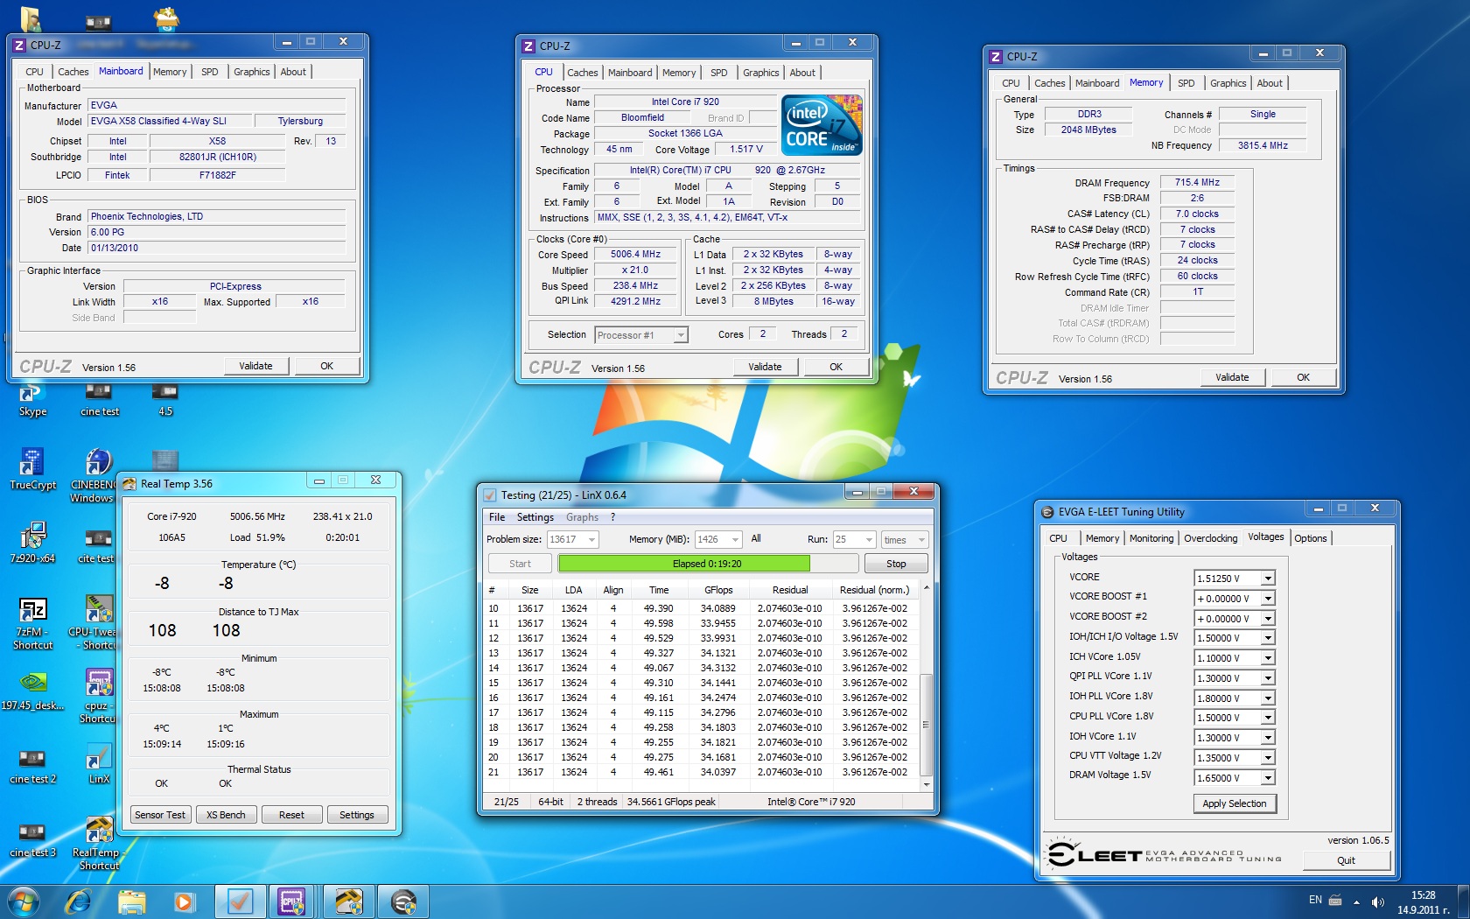
Task: Switch to E-LEET via its taskbar button
Action: click(x=403, y=901)
